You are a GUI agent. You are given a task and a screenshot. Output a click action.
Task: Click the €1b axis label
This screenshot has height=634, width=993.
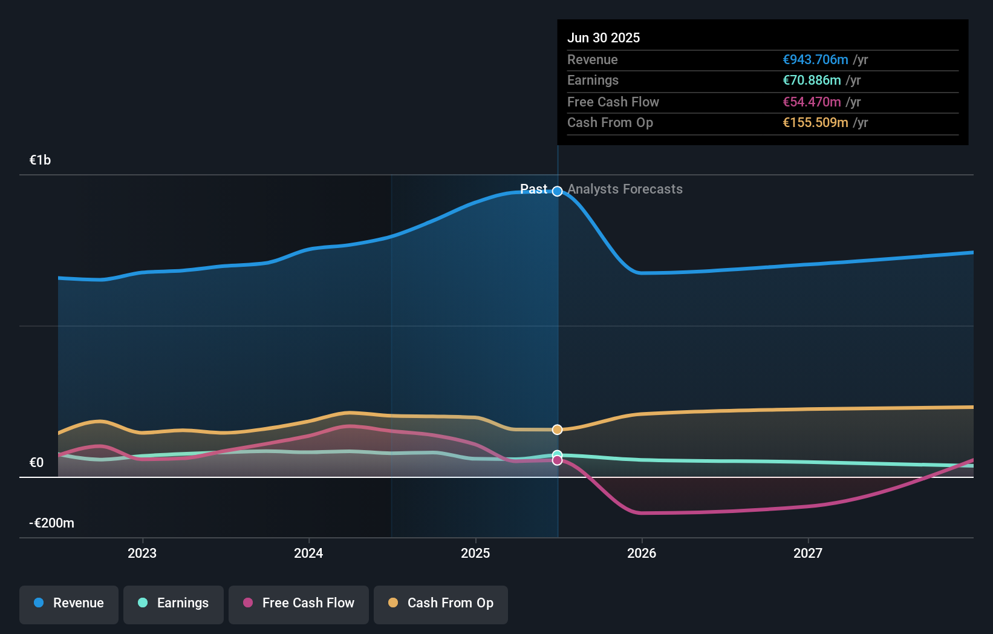[39, 160]
